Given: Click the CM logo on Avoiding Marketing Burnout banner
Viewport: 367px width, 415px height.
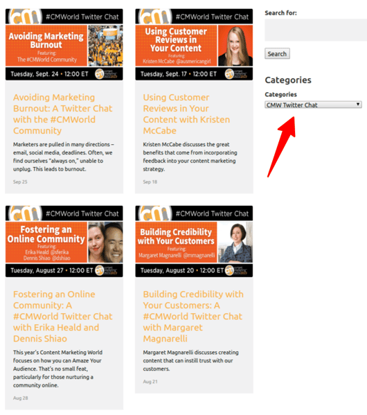Looking at the screenshot, I should point(25,17).
